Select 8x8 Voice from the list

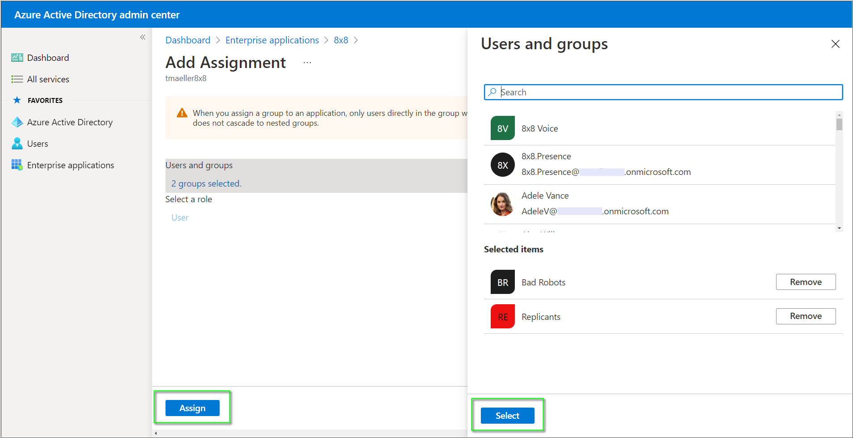[660, 128]
